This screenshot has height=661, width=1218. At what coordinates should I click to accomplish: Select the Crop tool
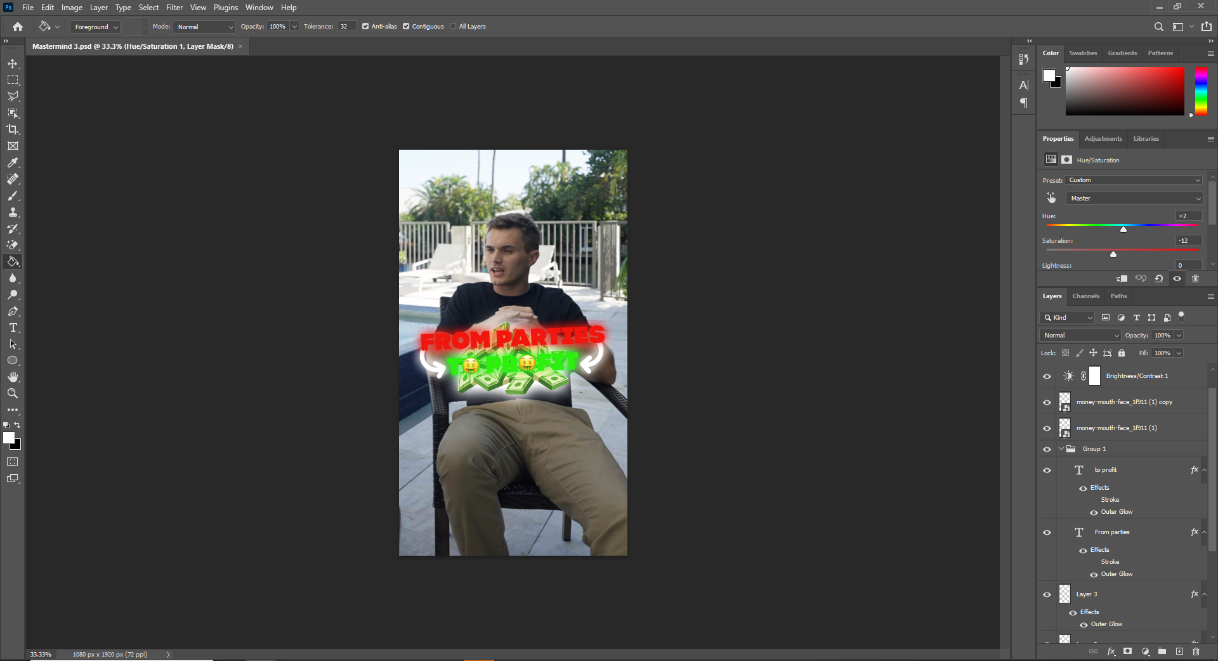13,129
